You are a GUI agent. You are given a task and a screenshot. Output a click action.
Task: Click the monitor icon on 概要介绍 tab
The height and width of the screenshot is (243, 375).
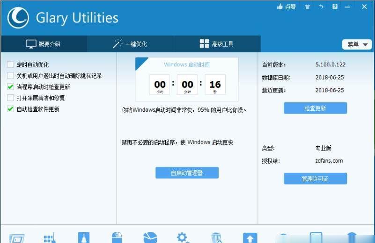(x=31, y=44)
